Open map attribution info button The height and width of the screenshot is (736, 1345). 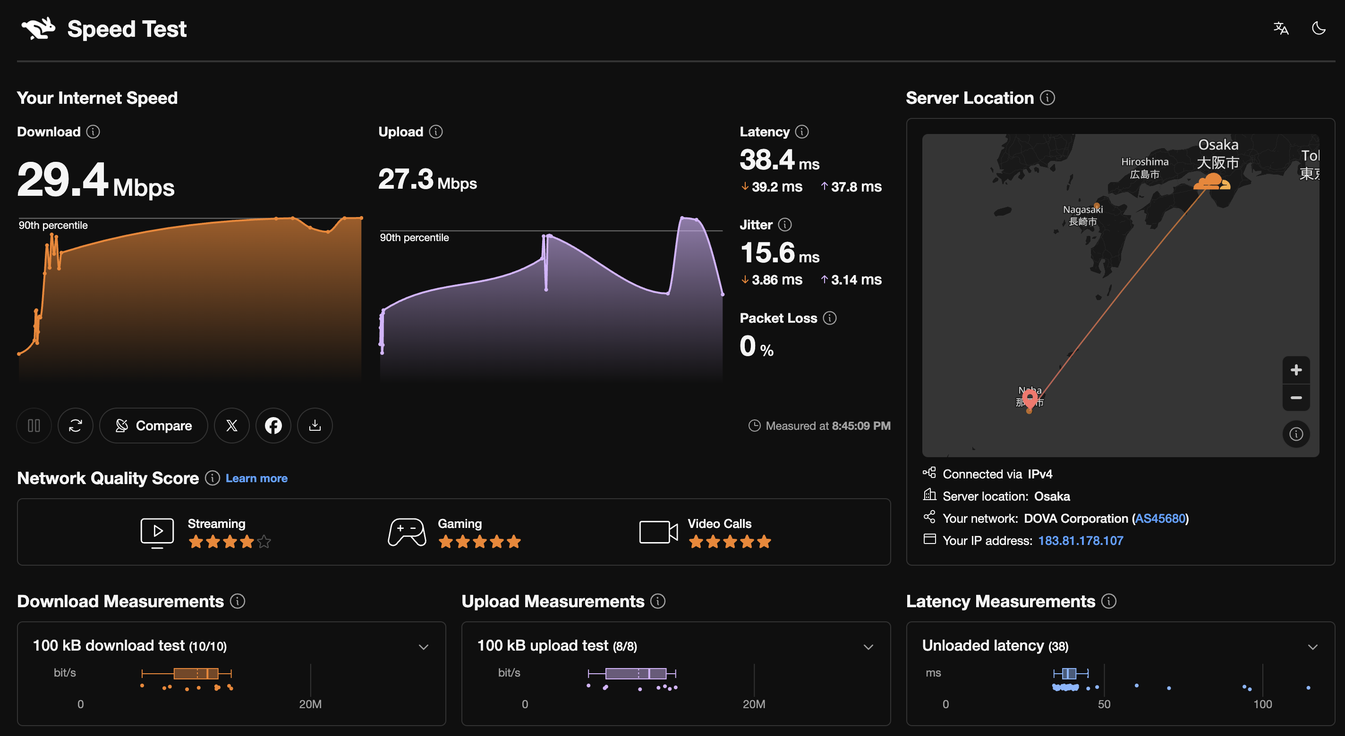(x=1296, y=434)
